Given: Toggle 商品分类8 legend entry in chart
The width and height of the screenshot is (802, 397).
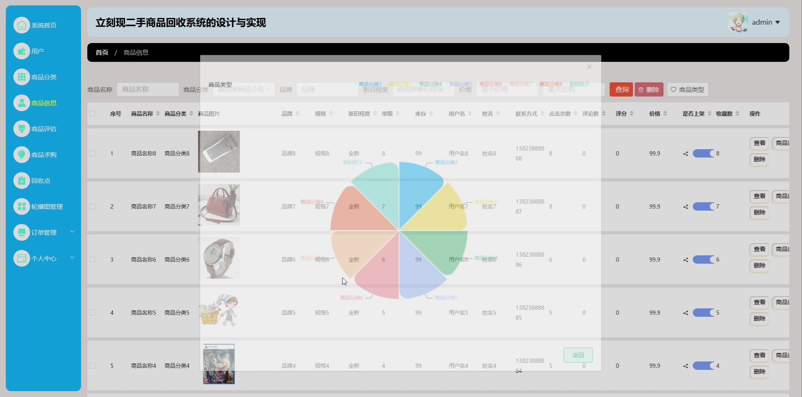Looking at the screenshot, I should click(x=549, y=84).
